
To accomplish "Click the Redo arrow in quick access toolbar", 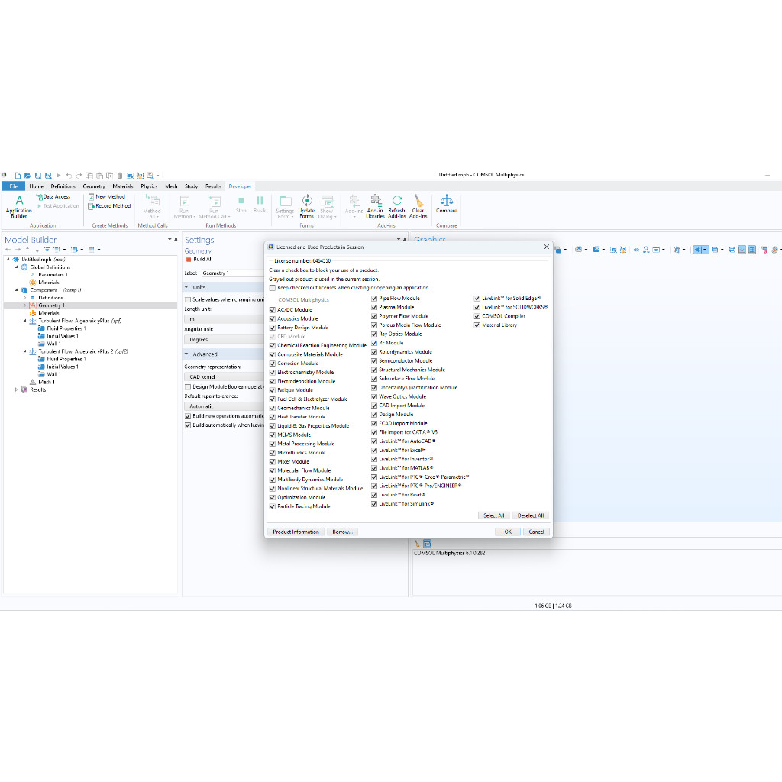I will pyautogui.click(x=79, y=176).
